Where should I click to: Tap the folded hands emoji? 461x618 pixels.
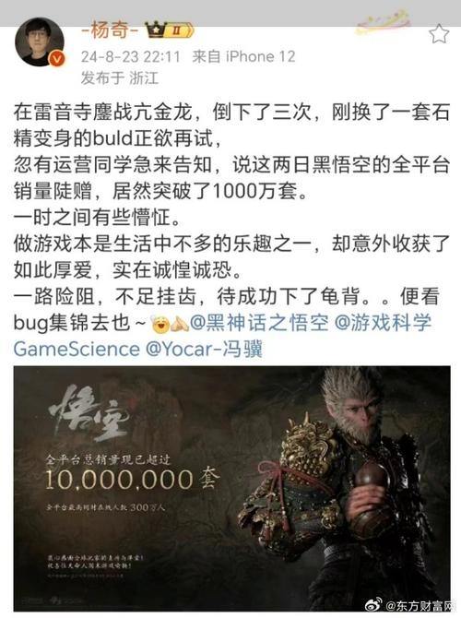click(x=180, y=324)
